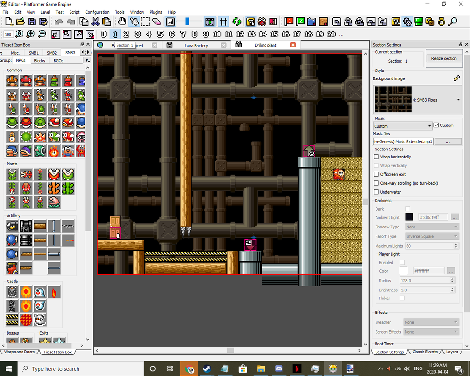
Task: Zoom out of the level
Action: [42, 34]
